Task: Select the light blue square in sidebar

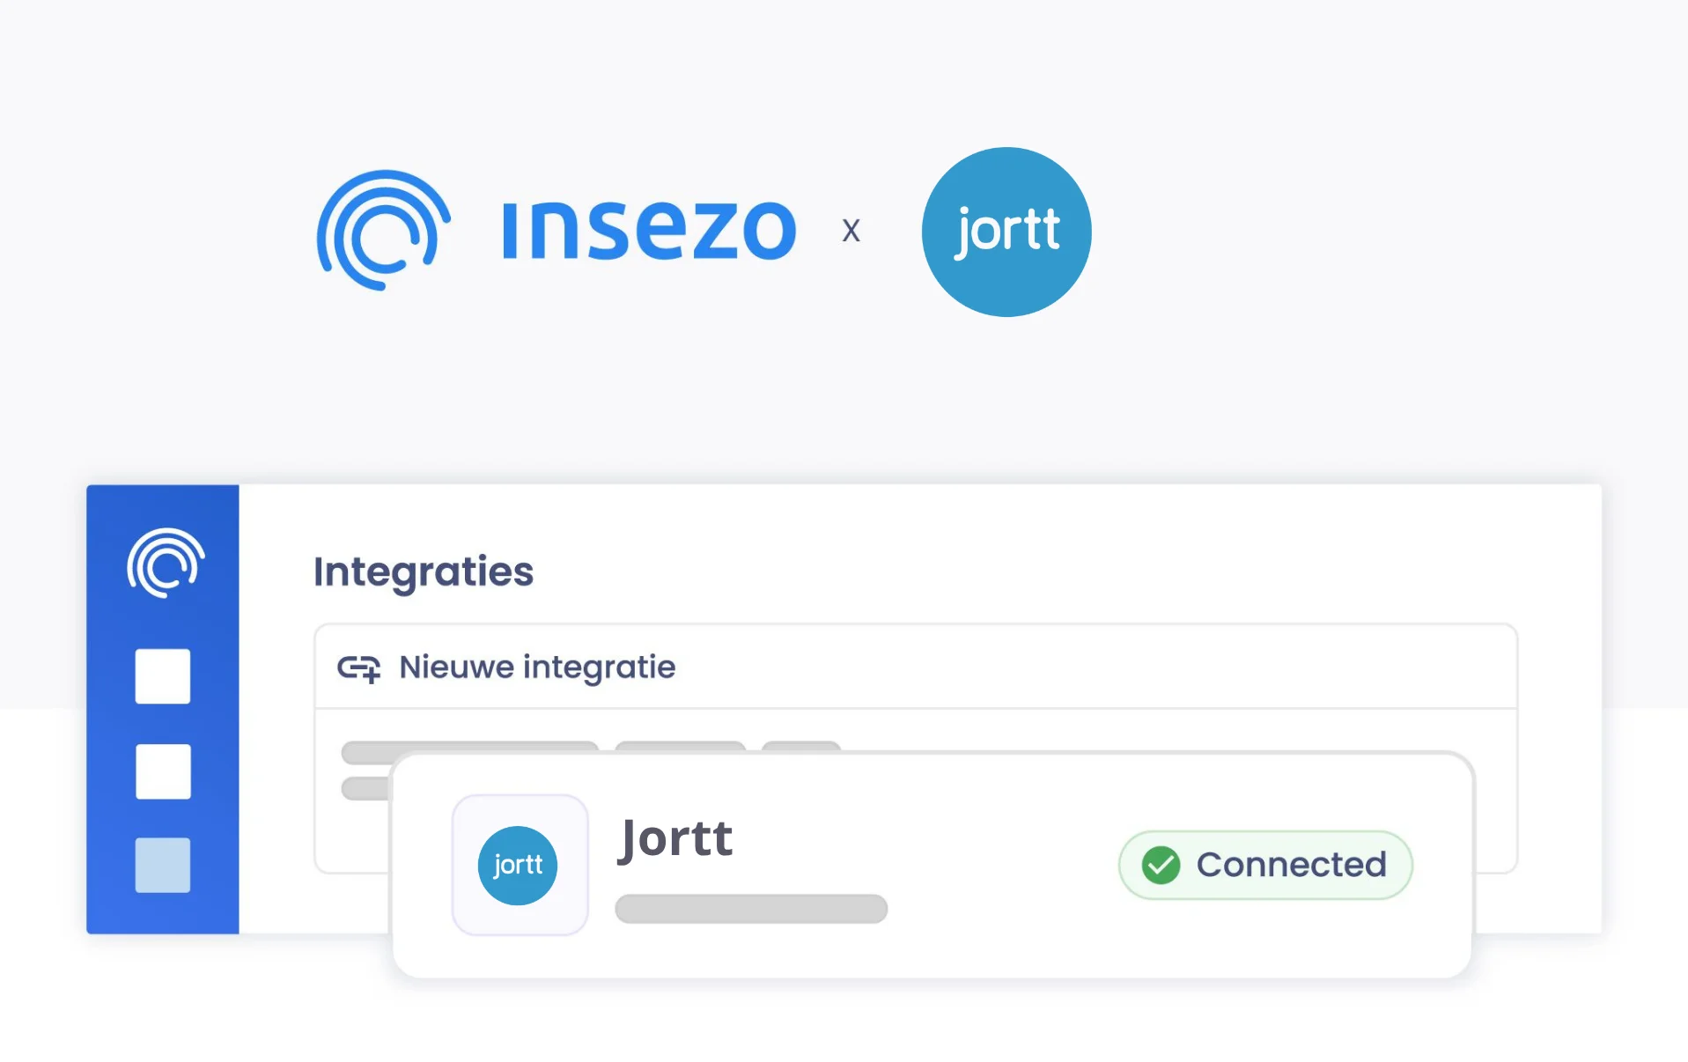Action: pos(163,865)
